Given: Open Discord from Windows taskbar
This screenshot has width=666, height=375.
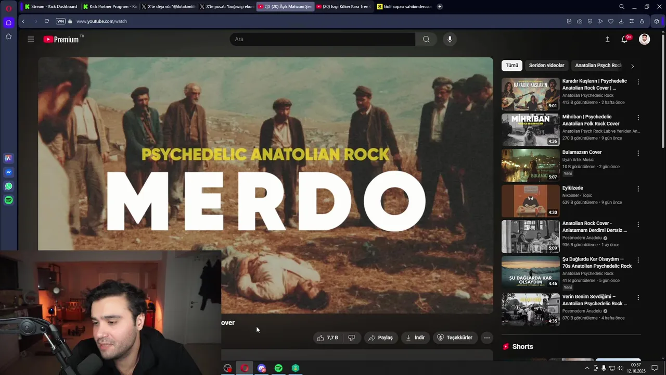Looking at the screenshot, I should point(262,368).
